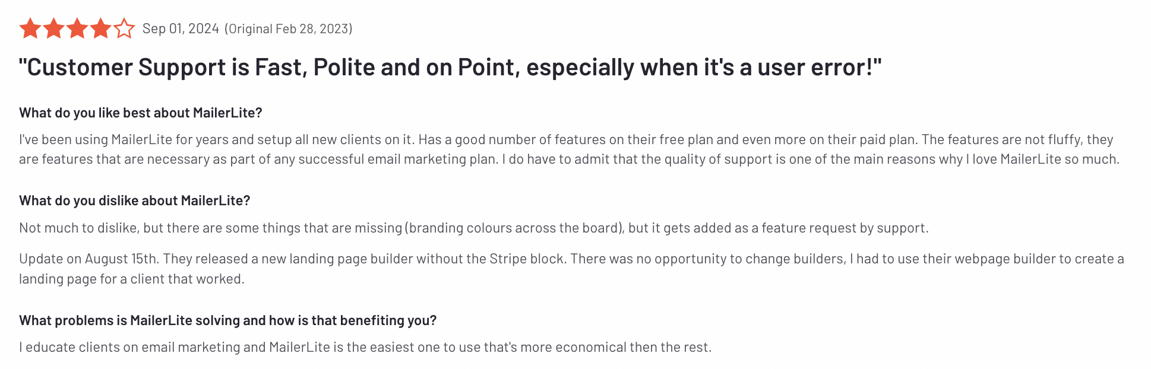The width and height of the screenshot is (1151, 369).
Task: Click the 'What do you like best' heading
Action: click(x=140, y=113)
